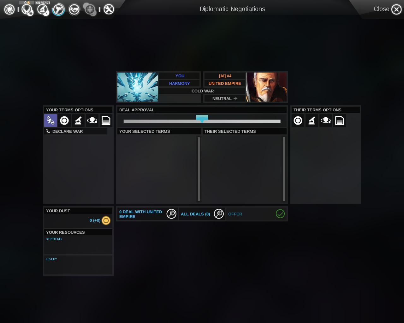Select resources card icon under Your Terms Options
Image resolution: width=404 pixels, height=323 pixels.
coord(106,120)
